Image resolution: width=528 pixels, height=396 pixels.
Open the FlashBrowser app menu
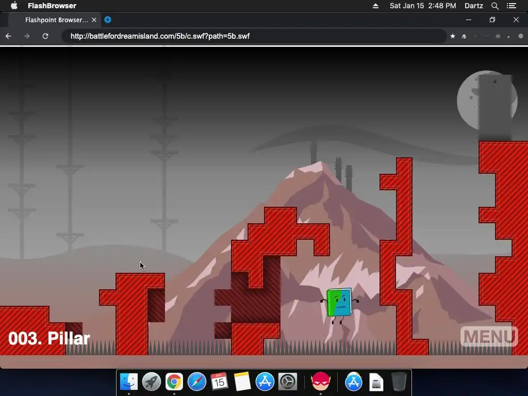point(52,6)
